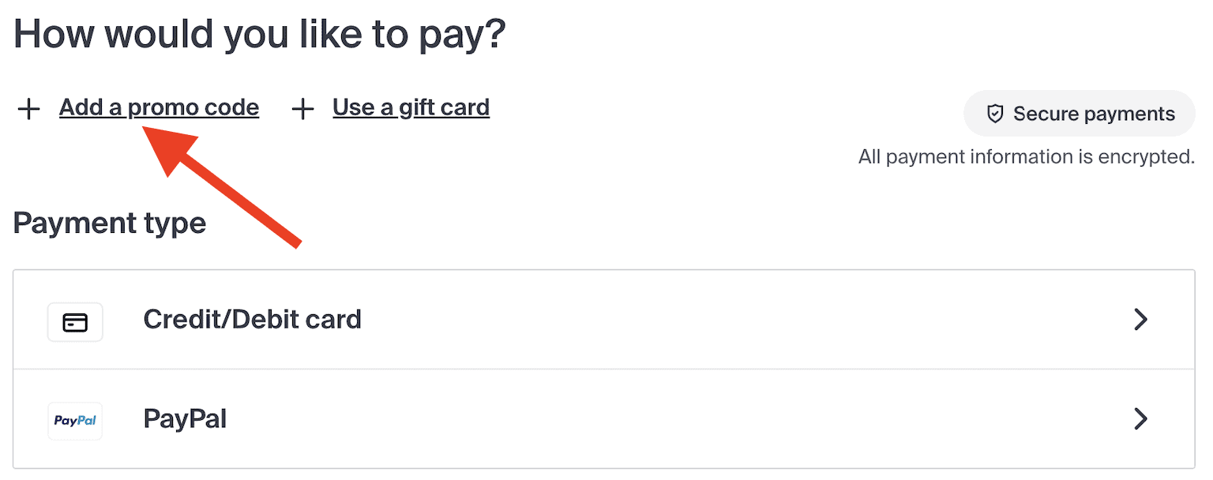Viewport: 1213px width, 480px height.
Task: Click the plus icon beside Add a promo code
Action: click(x=29, y=109)
